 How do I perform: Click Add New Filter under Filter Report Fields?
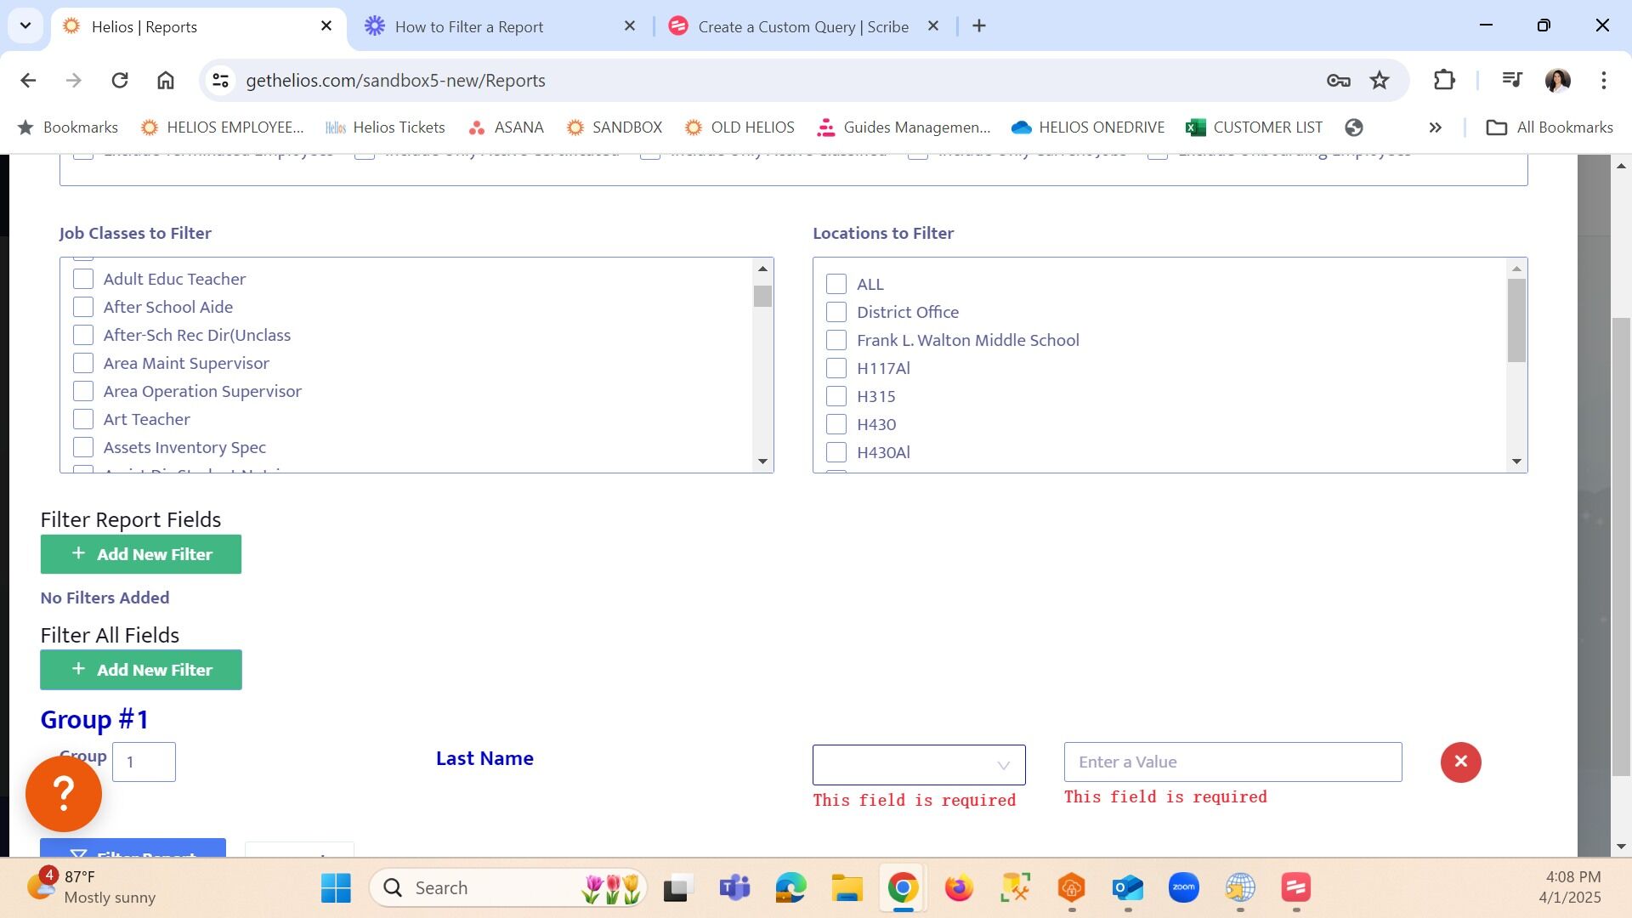141,554
